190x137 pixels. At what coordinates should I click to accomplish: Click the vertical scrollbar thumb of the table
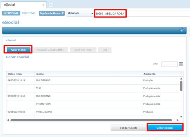pyautogui.click(x=181, y=86)
